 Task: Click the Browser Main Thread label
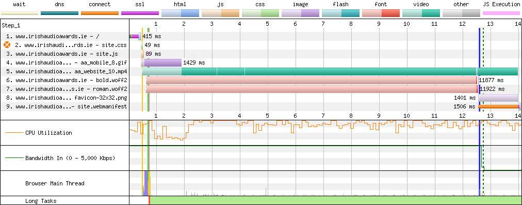(55, 183)
